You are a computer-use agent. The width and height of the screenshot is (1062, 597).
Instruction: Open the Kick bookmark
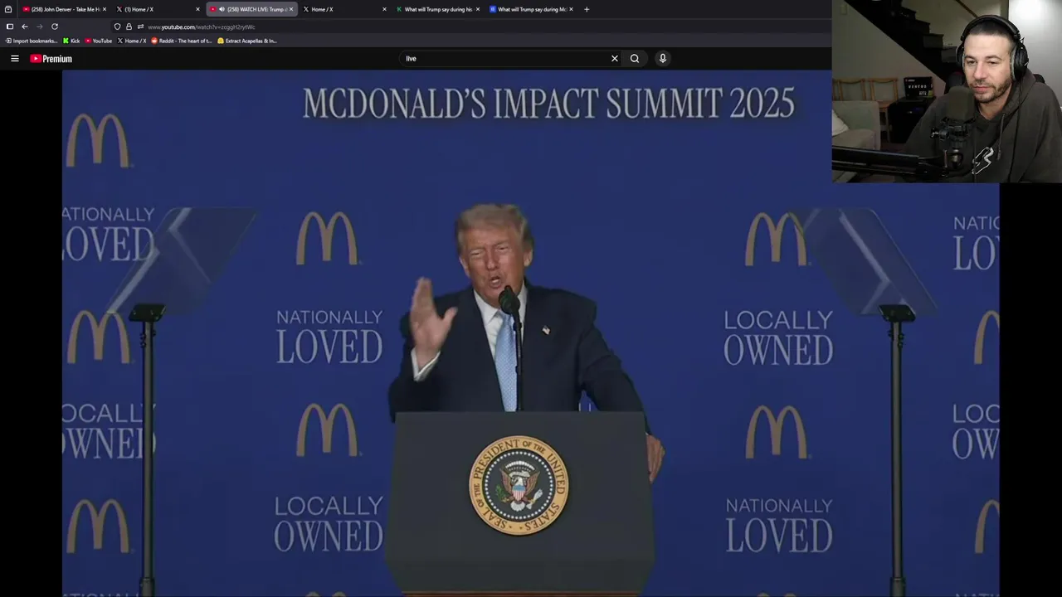tap(71, 41)
